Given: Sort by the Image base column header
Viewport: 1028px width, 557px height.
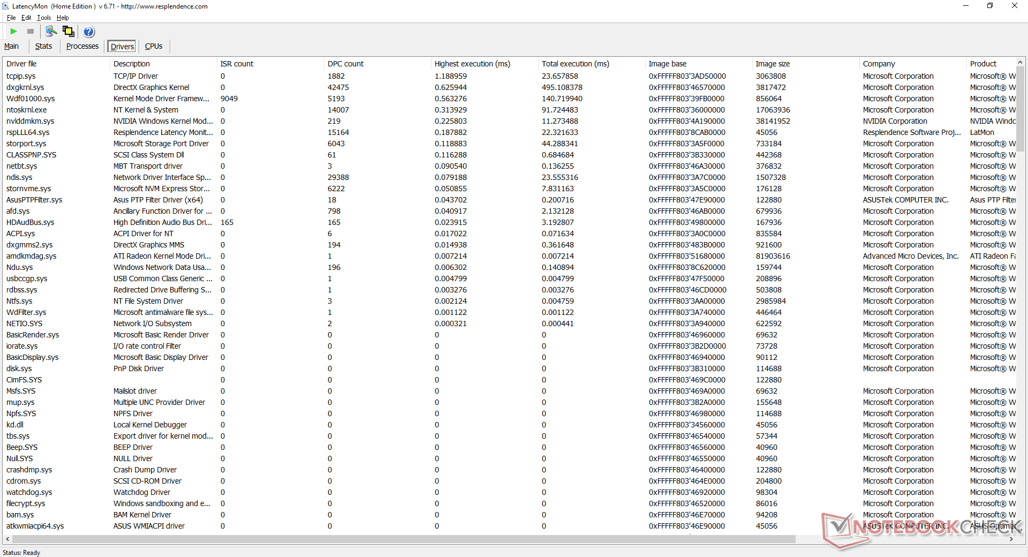Looking at the screenshot, I should click(699, 64).
